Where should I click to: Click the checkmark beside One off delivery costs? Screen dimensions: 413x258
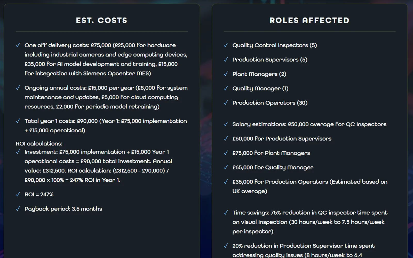point(18,45)
